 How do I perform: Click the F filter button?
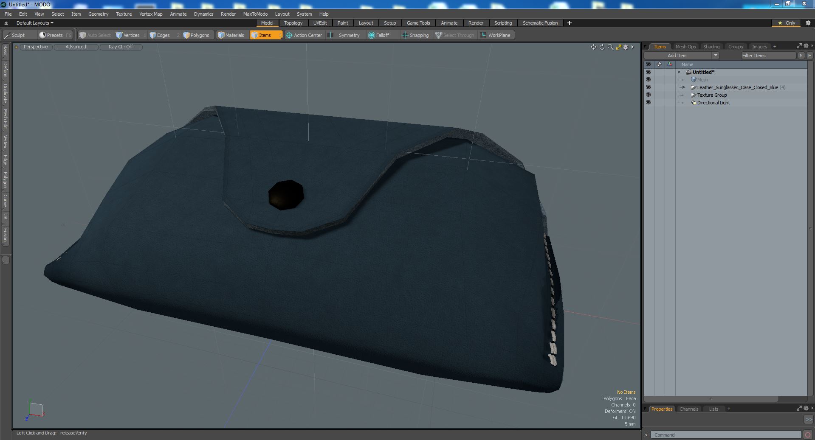809,56
